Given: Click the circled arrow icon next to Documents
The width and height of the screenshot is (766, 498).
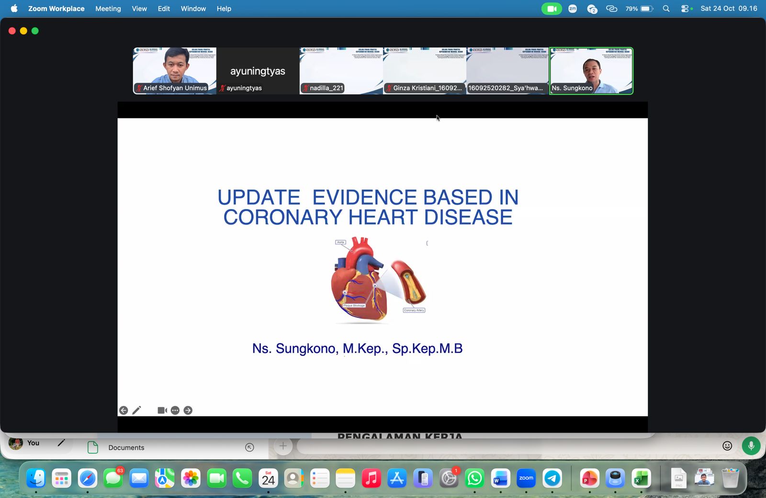Looking at the screenshot, I should click(249, 447).
